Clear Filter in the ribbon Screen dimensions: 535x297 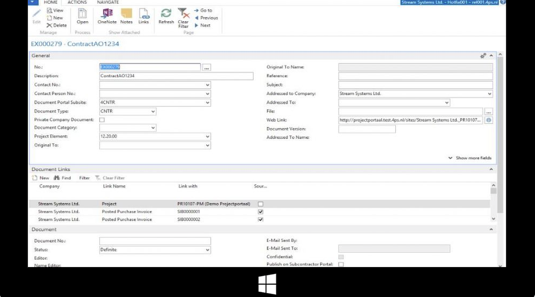[x=183, y=18]
